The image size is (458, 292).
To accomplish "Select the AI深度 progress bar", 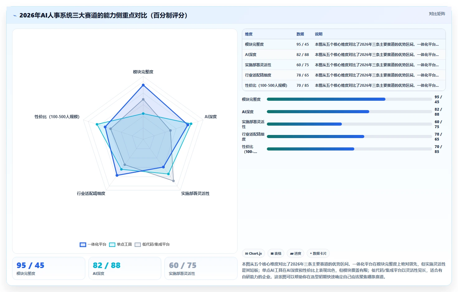I will 349,112.
